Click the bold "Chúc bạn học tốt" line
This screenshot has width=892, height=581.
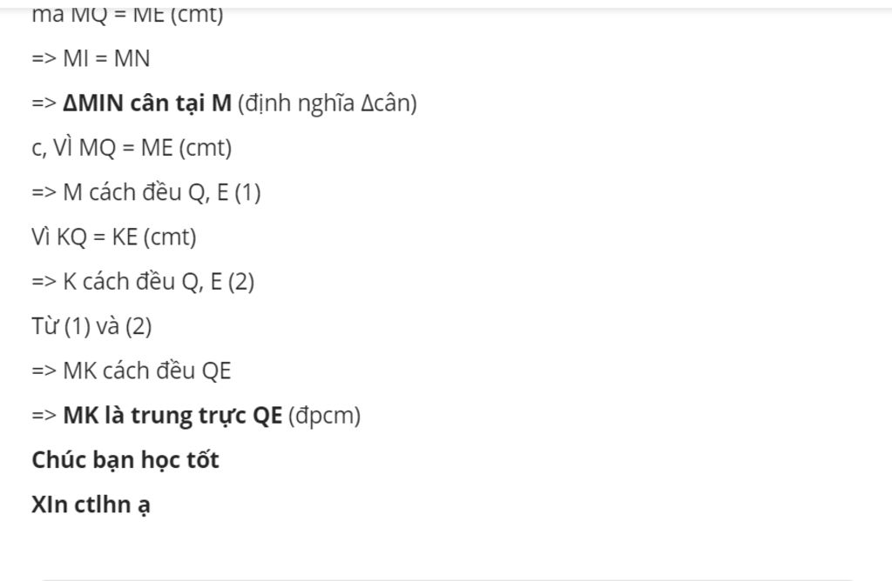point(125,460)
